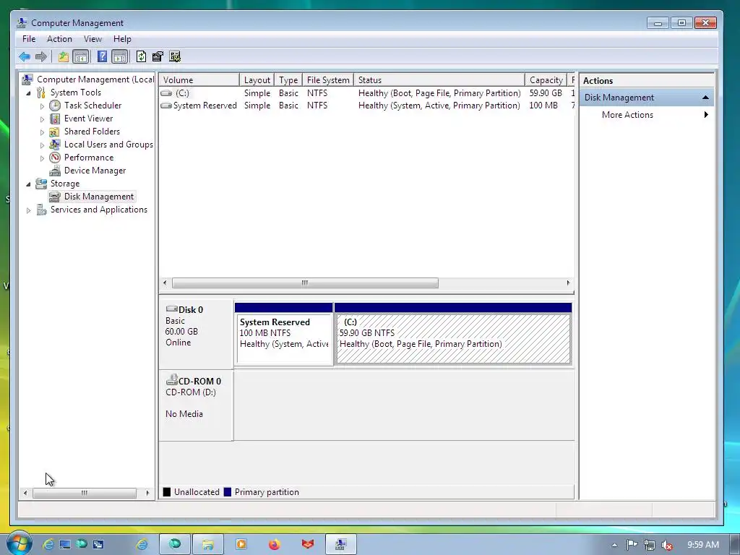The width and height of the screenshot is (740, 555).
Task: Select the CD-ROM 0 label block
Action: point(196,405)
